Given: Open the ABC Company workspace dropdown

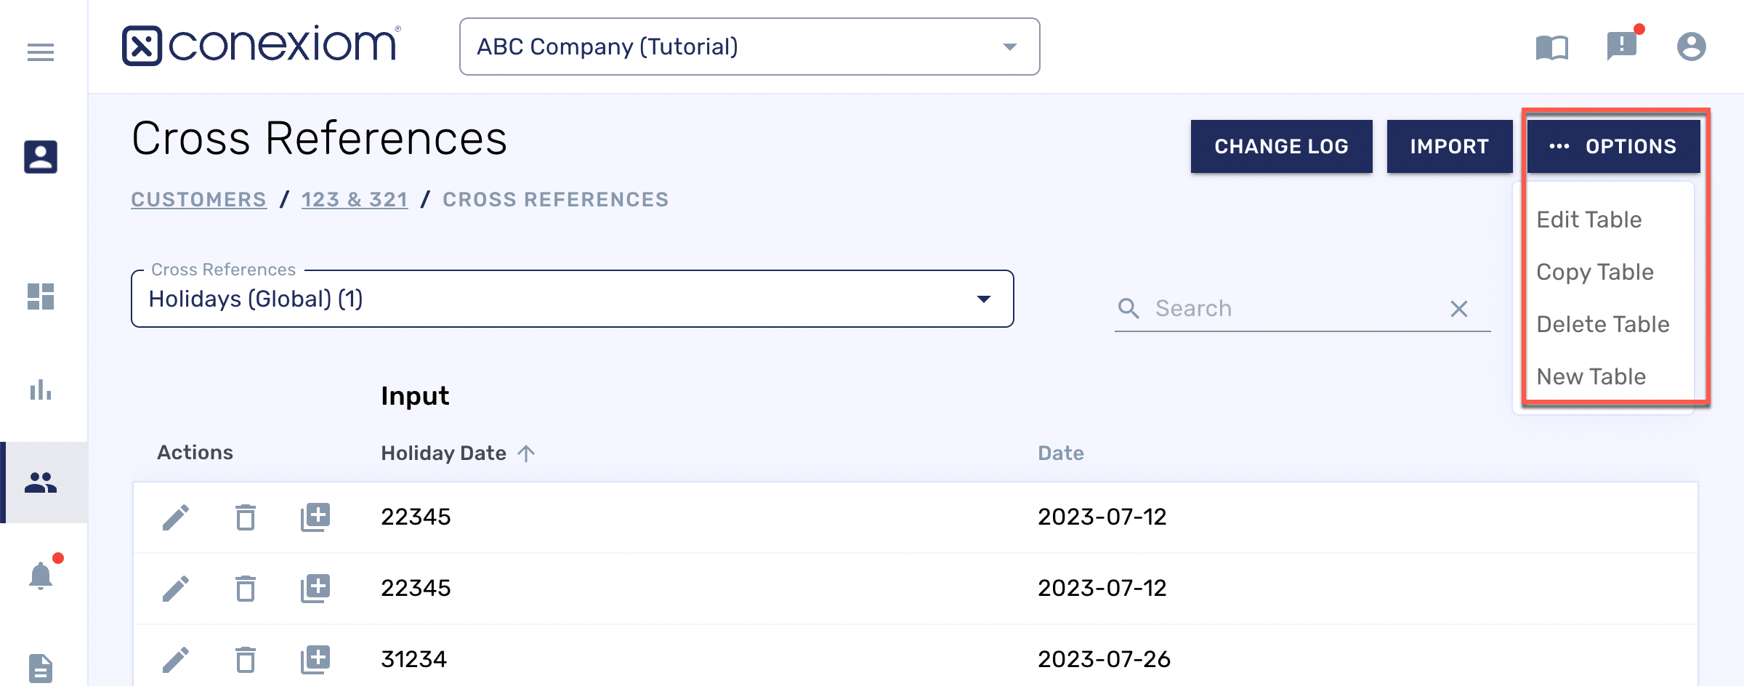Looking at the screenshot, I should coord(751,47).
